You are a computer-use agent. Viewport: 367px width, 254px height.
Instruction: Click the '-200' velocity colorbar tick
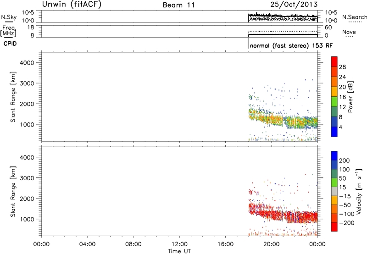pos(347,223)
